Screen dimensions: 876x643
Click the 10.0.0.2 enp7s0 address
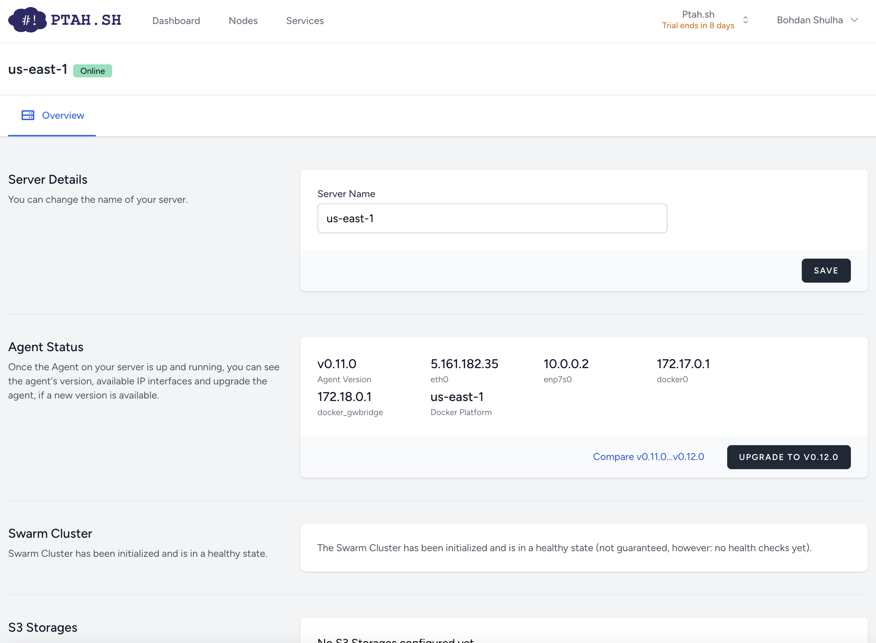click(x=566, y=364)
